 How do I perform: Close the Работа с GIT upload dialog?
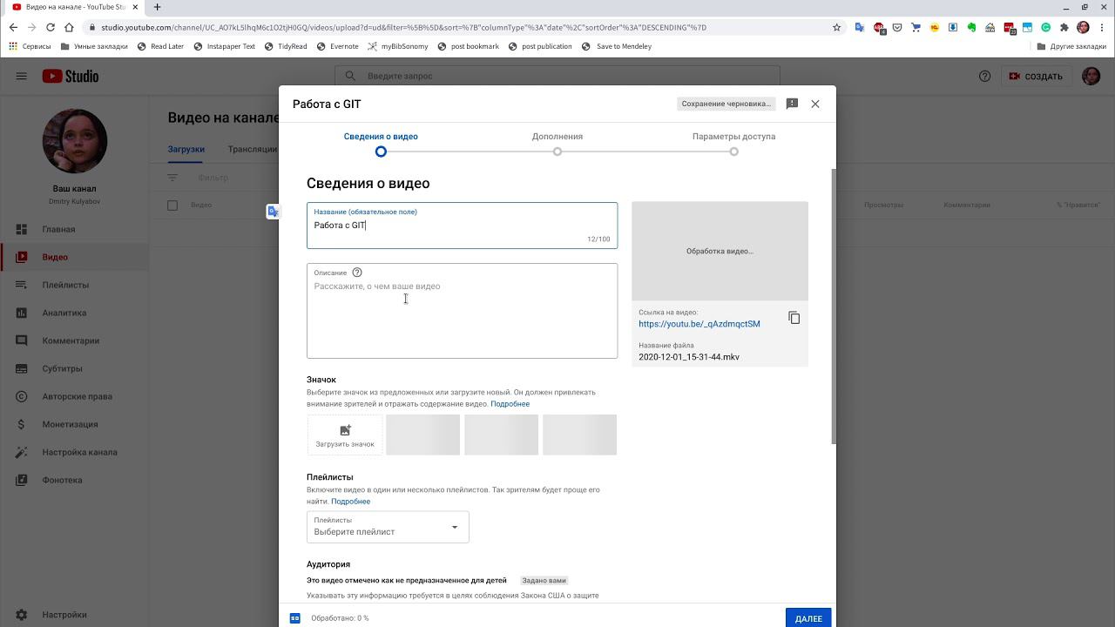(815, 104)
